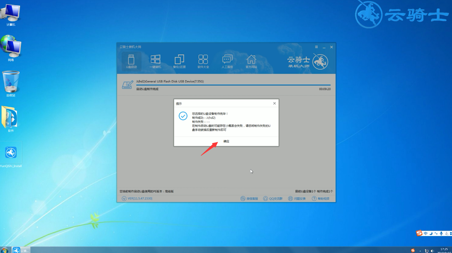452x253 pixels.
Task: Click 您选择的U盘设备制作完毕 message
Action: (x=210, y=114)
